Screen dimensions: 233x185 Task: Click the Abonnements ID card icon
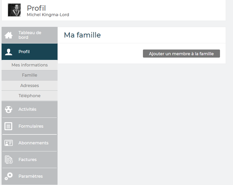pos(9,143)
